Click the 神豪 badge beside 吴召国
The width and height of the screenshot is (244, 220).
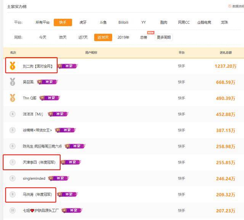48,82
